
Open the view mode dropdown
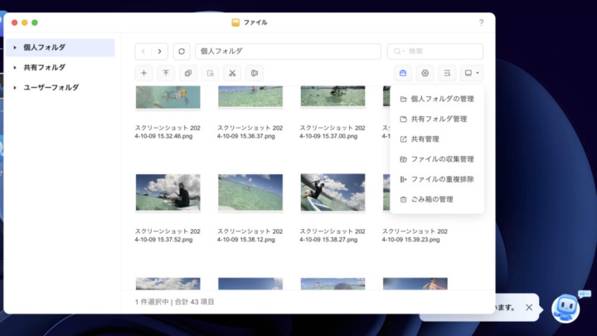point(472,73)
